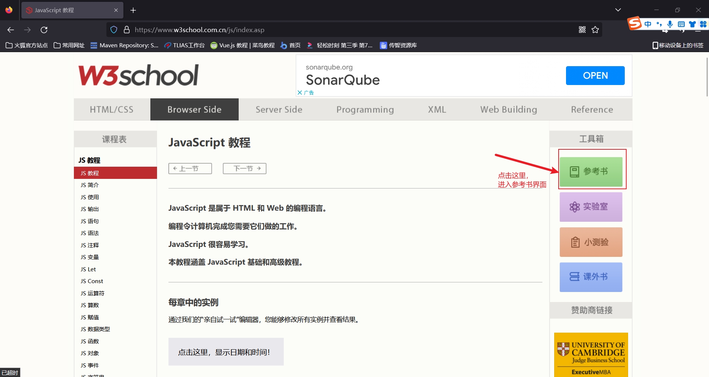This screenshot has width=709, height=377.
Task: Select the HTML/CSS navigation tab
Action: click(112, 110)
